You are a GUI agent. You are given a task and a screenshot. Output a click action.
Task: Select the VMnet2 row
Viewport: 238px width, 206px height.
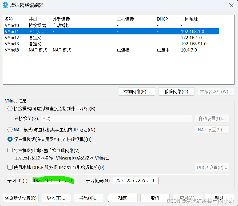112,38
